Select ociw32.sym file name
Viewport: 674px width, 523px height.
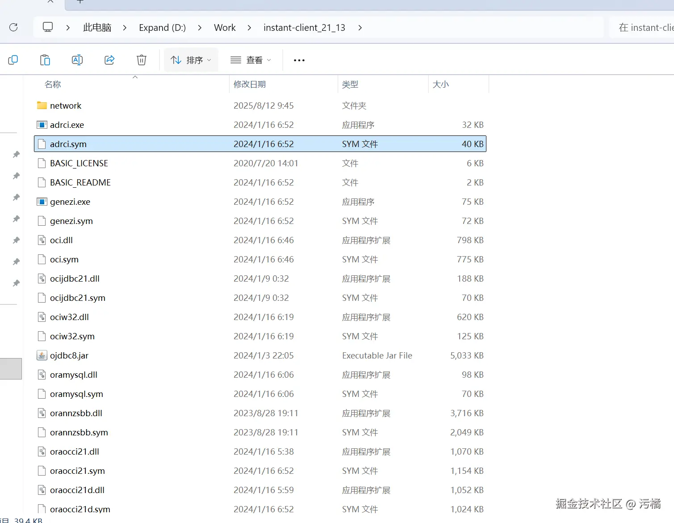72,336
